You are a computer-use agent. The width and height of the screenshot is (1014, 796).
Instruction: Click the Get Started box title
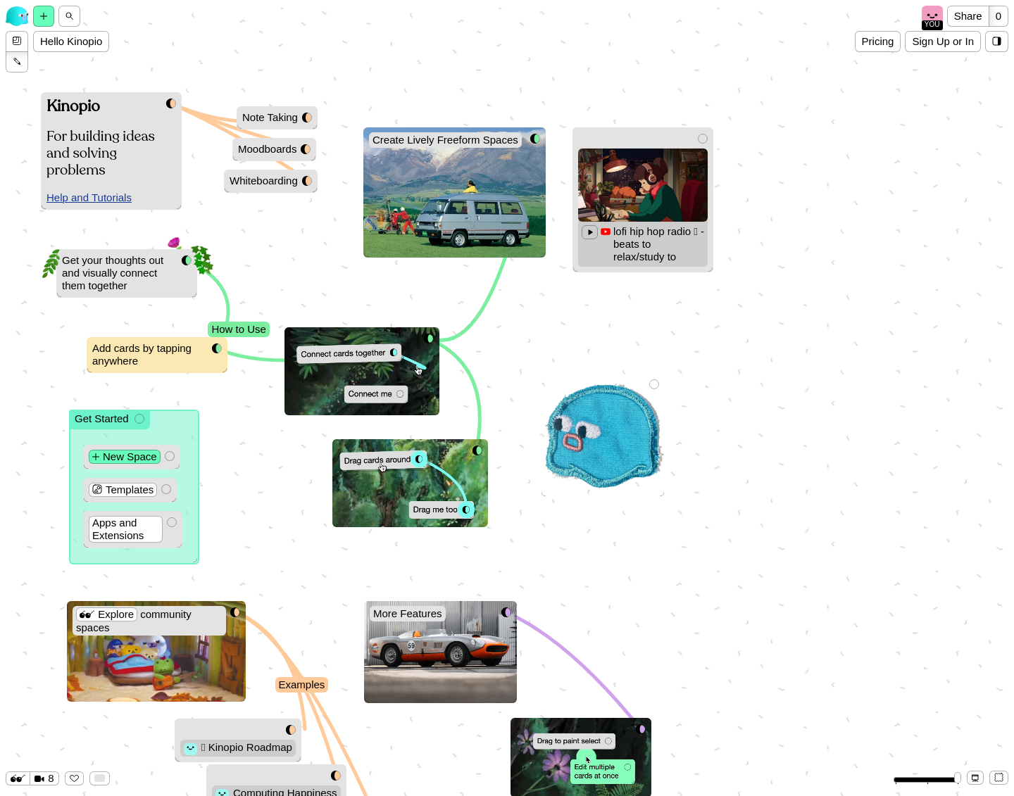[101, 419]
